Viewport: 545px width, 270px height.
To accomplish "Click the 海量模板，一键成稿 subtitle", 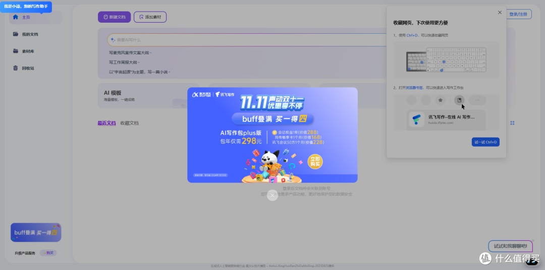I will click(x=119, y=100).
